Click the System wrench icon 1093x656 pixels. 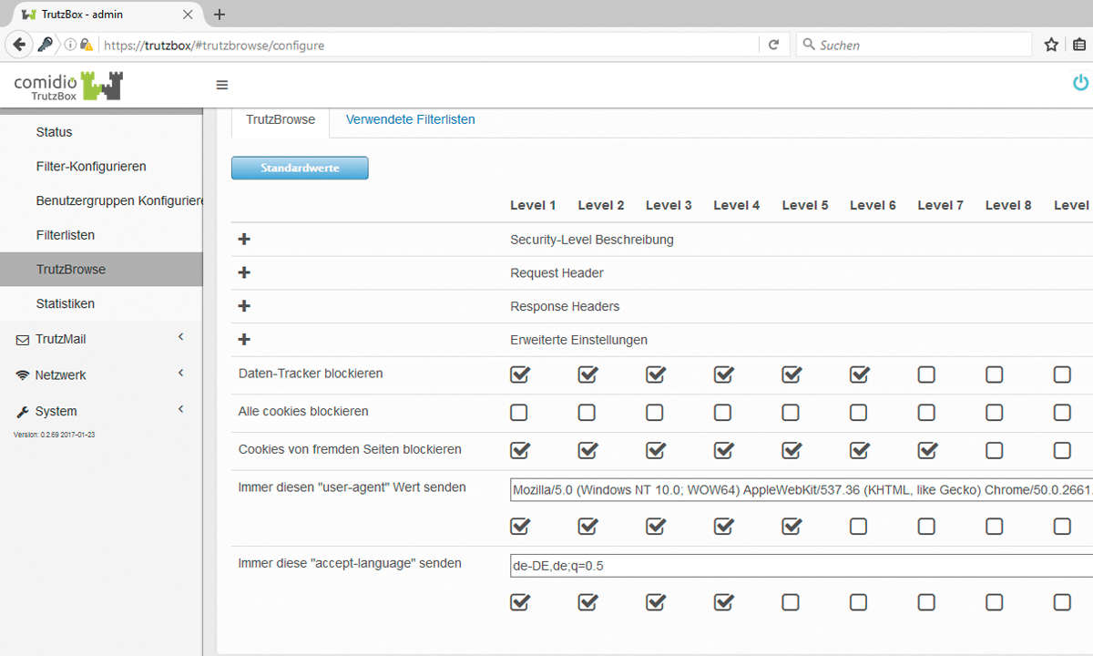tap(23, 411)
